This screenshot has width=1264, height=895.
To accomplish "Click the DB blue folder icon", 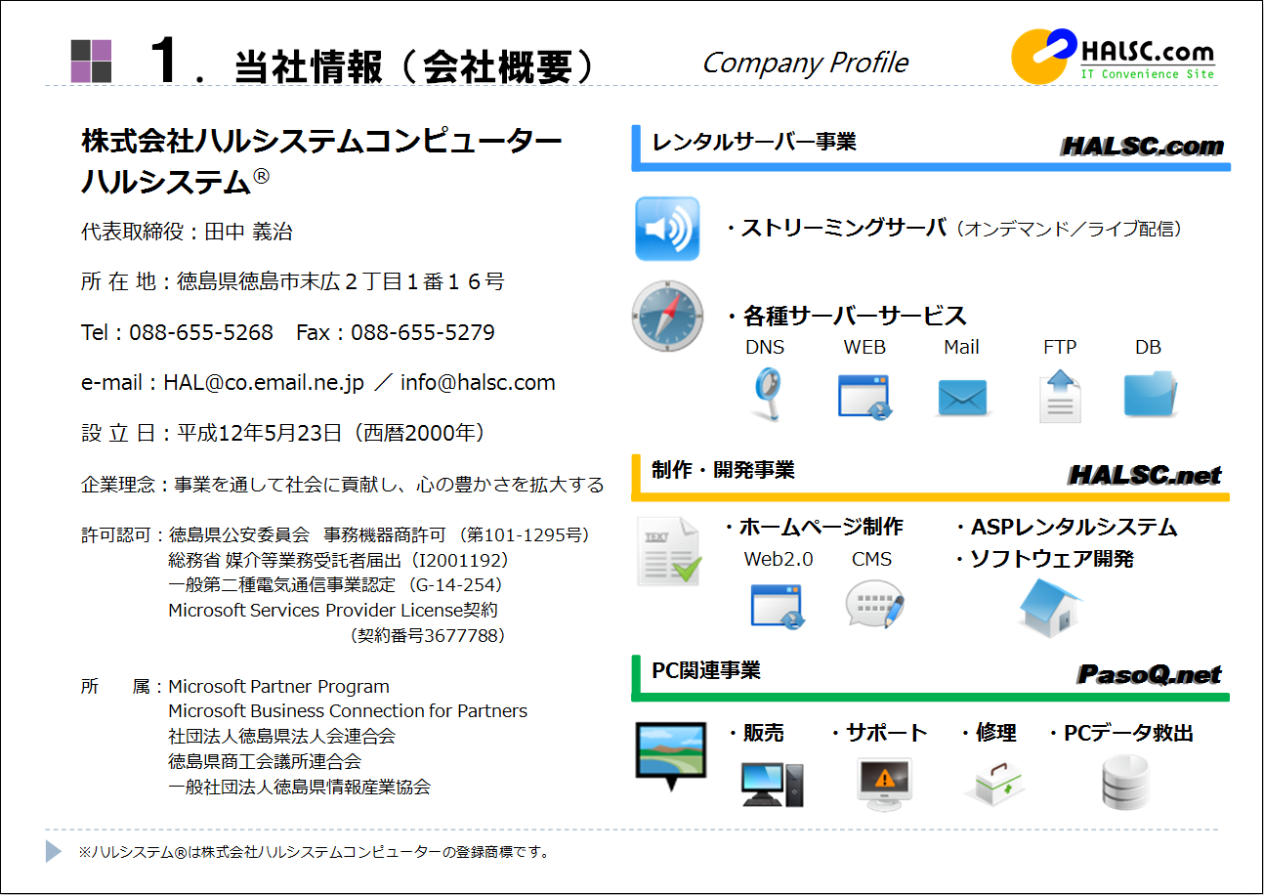I will tap(1151, 394).
